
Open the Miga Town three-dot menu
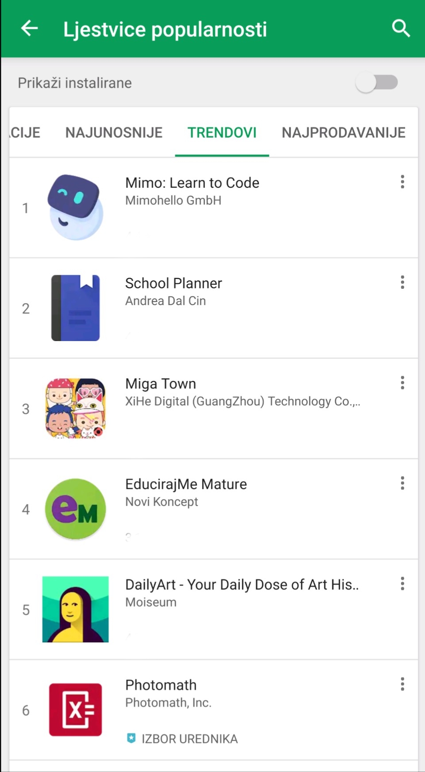(402, 383)
